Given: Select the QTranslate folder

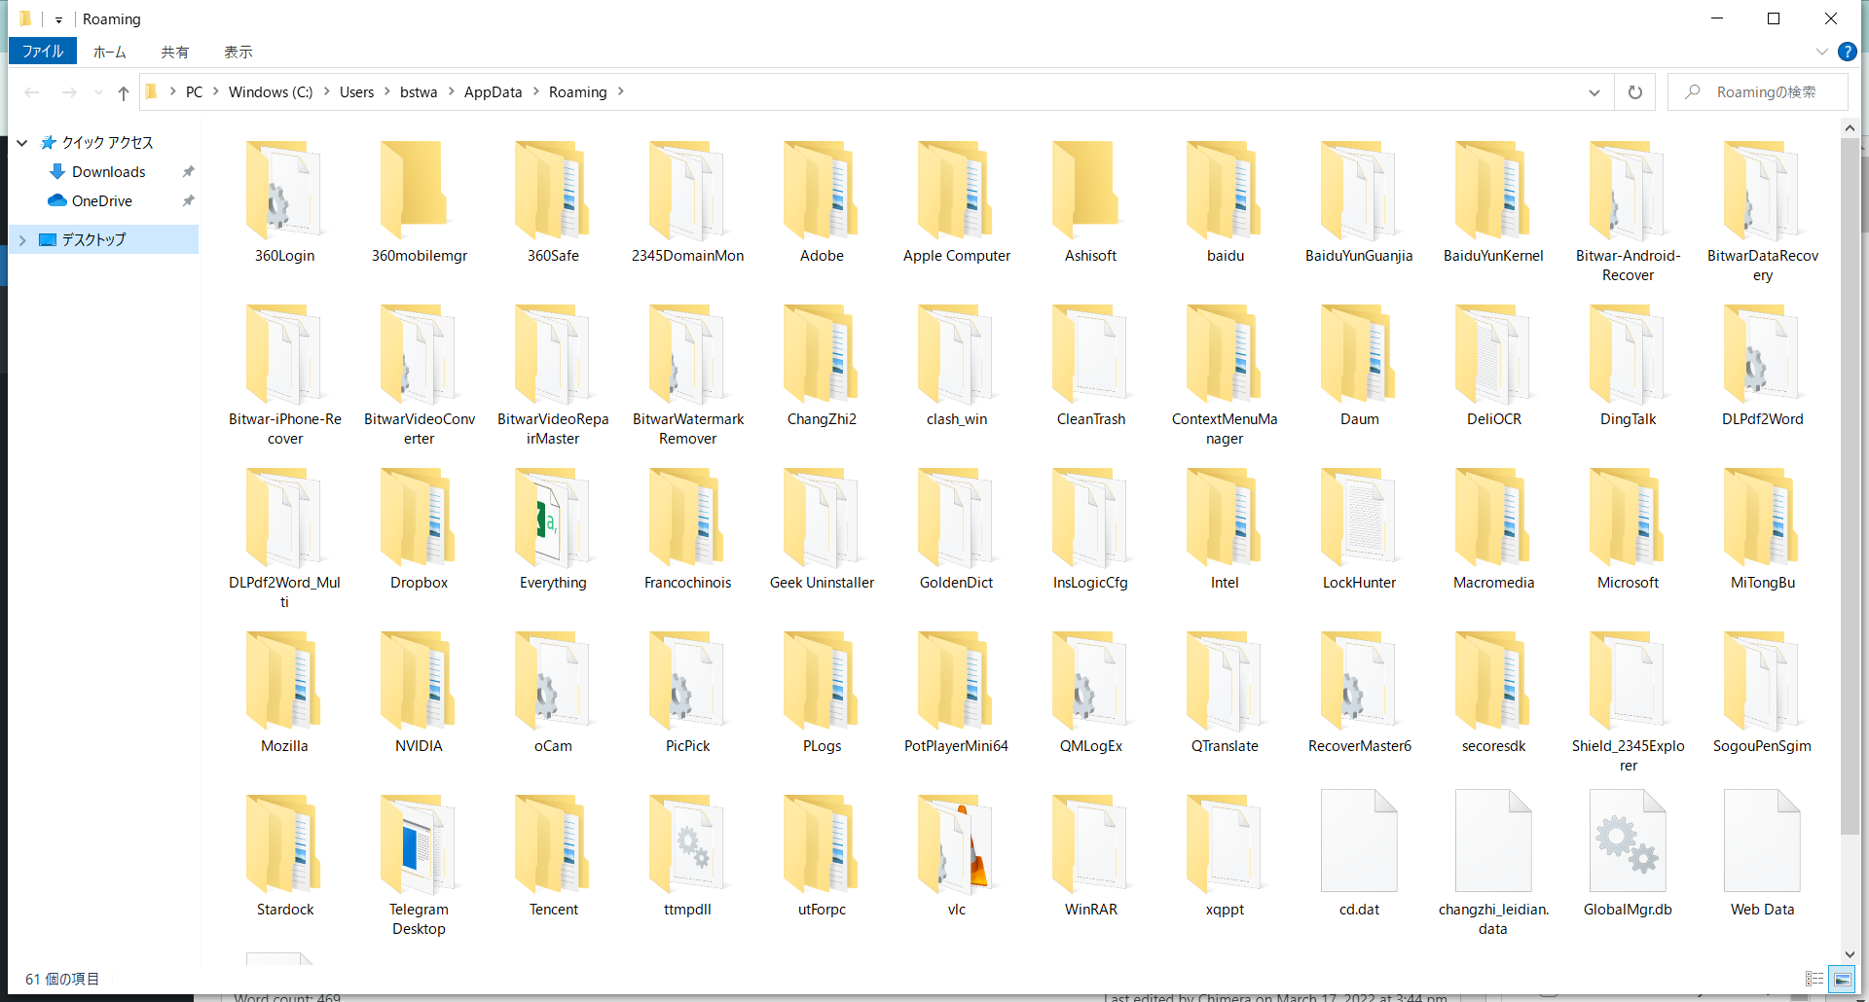Looking at the screenshot, I should pos(1225,693).
